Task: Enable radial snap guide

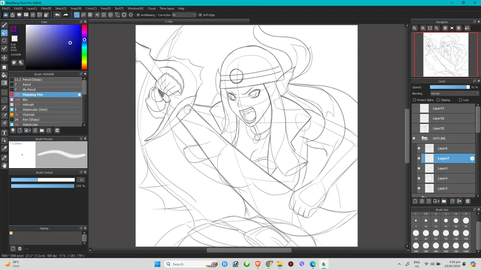Action: click(104, 15)
